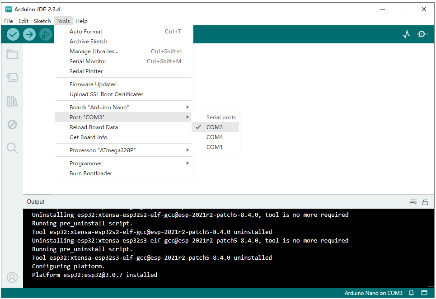The height and width of the screenshot is (299, 436).
Task: Click the esp32s2-elf-gcc uninstalled output line
Action: (x=152, y=232)
